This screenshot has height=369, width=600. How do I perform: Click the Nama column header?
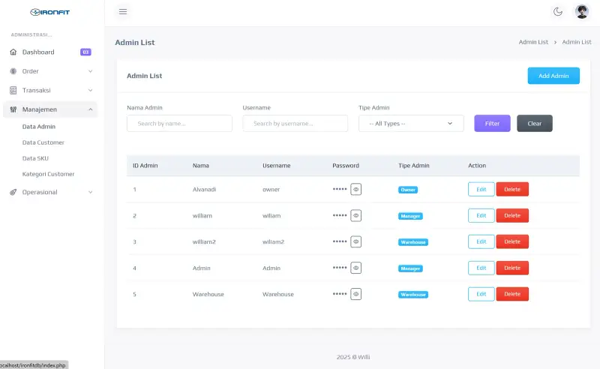200,166
